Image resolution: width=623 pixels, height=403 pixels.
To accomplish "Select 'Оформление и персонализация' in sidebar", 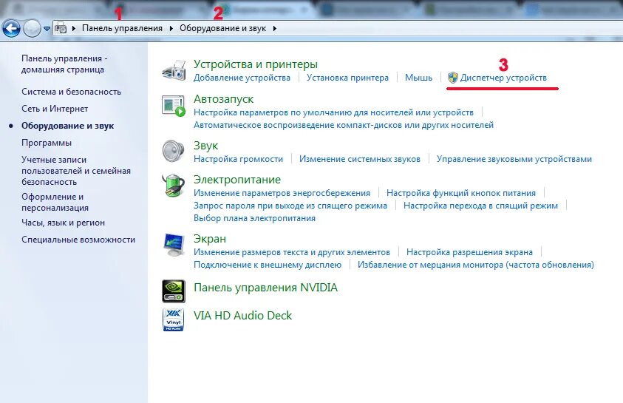I will [55, 203].
